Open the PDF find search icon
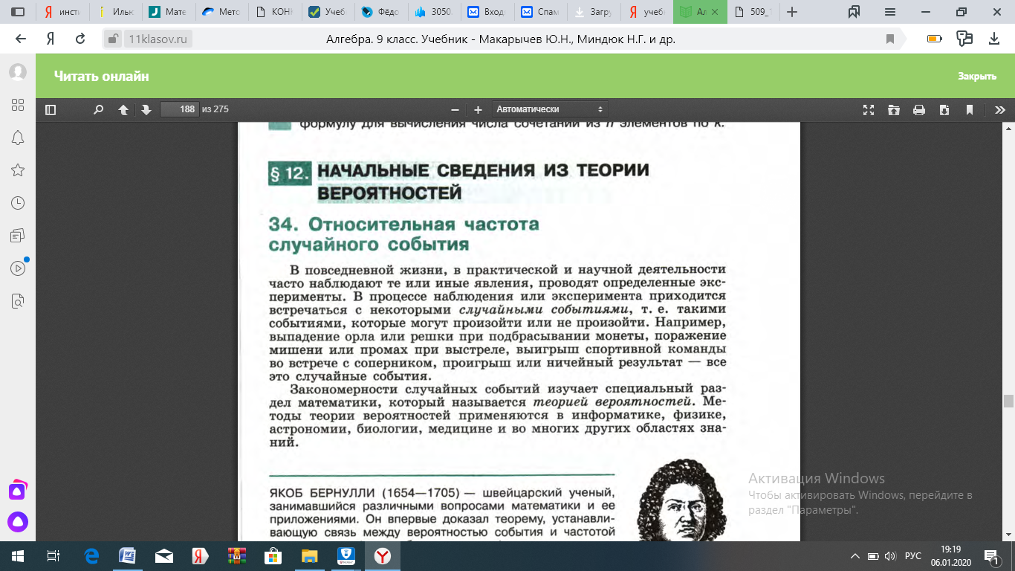Viewport: 1015px width, 571px height. coord(98,110)
